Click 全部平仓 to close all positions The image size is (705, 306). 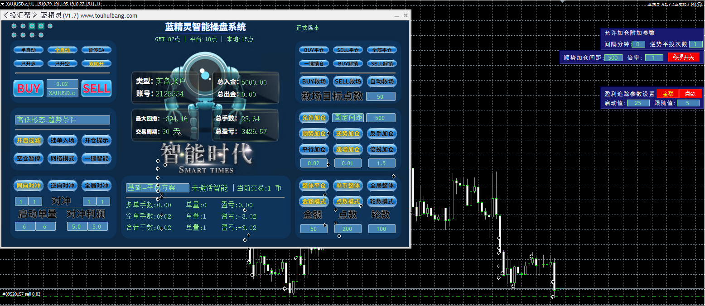(381, 50)
